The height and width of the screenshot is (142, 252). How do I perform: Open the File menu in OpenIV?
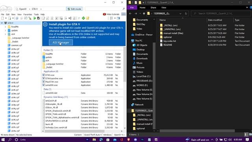pyautogui.click(x=3, y=15)
